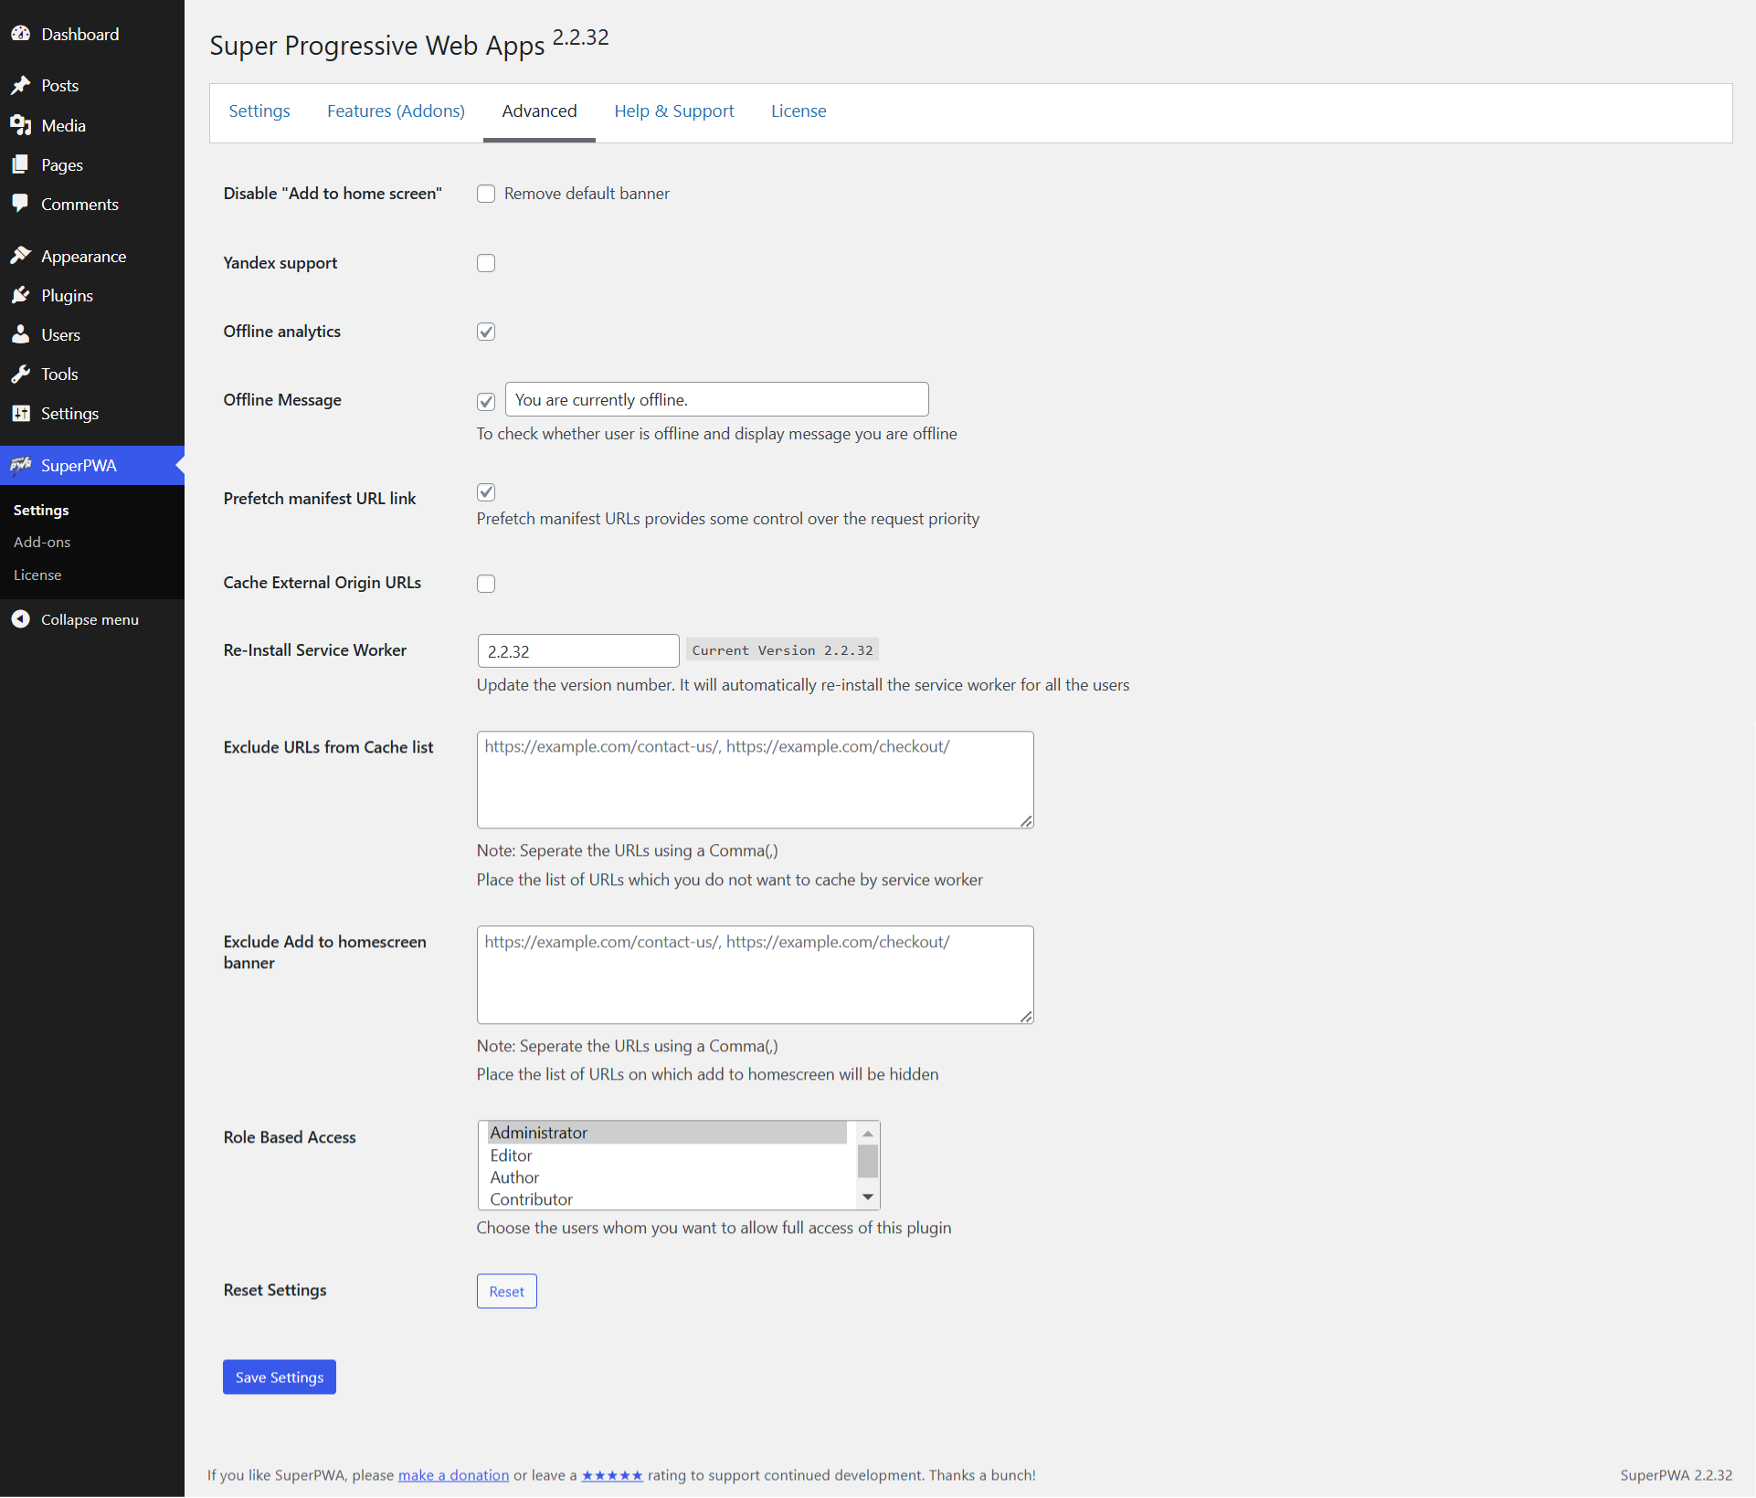The image size is (1756, 1498).
Task: Click the role list scrollbar thumb
Action: click(868, 1161)
